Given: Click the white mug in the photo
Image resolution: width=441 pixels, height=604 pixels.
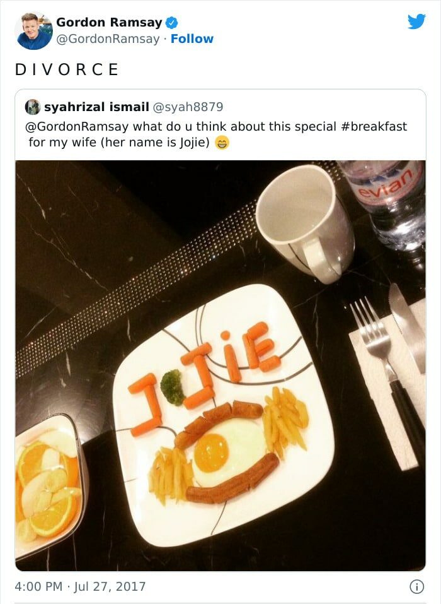Looking at the screenshot, I should pos(305,223).
